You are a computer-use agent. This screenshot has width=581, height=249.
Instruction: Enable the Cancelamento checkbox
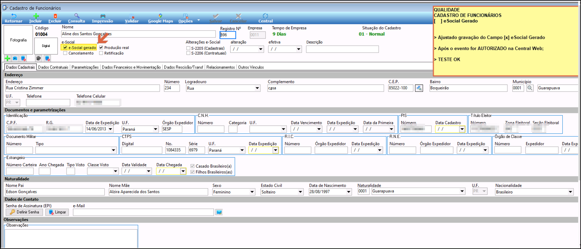point(65,53)
